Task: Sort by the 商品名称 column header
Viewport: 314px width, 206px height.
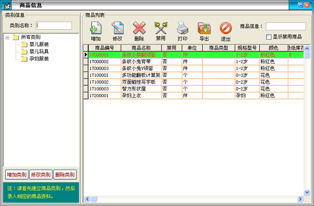Action: pyautogui.click(x=141, y=48)
